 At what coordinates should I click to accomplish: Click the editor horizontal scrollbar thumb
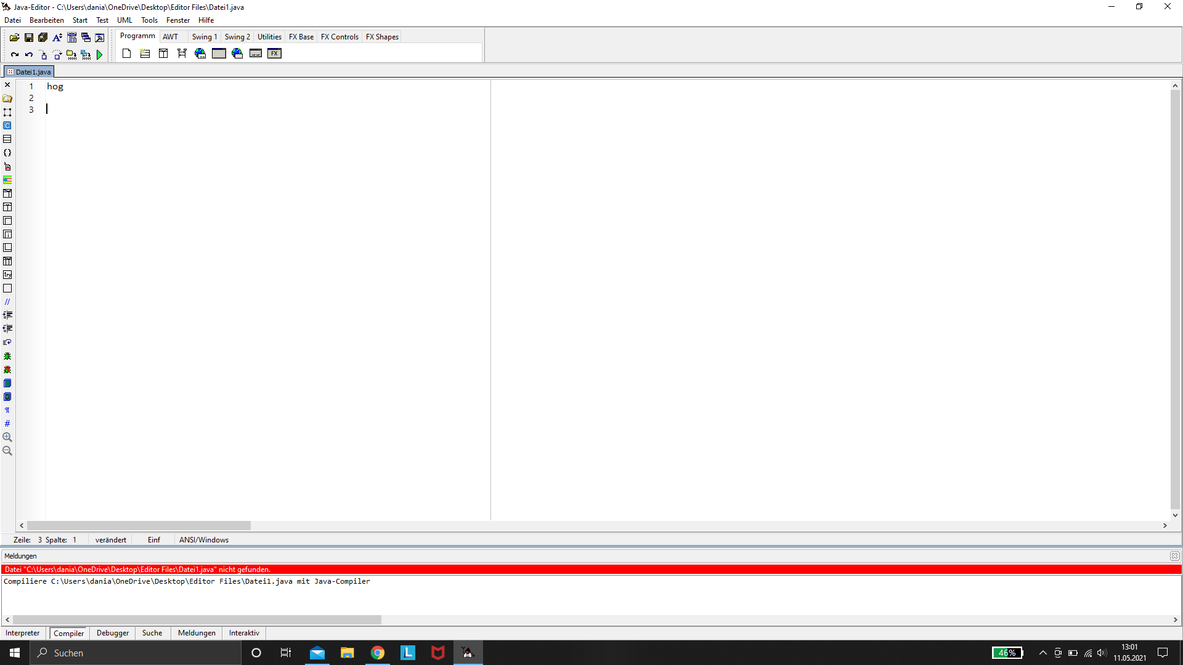(x=139, y=526)
